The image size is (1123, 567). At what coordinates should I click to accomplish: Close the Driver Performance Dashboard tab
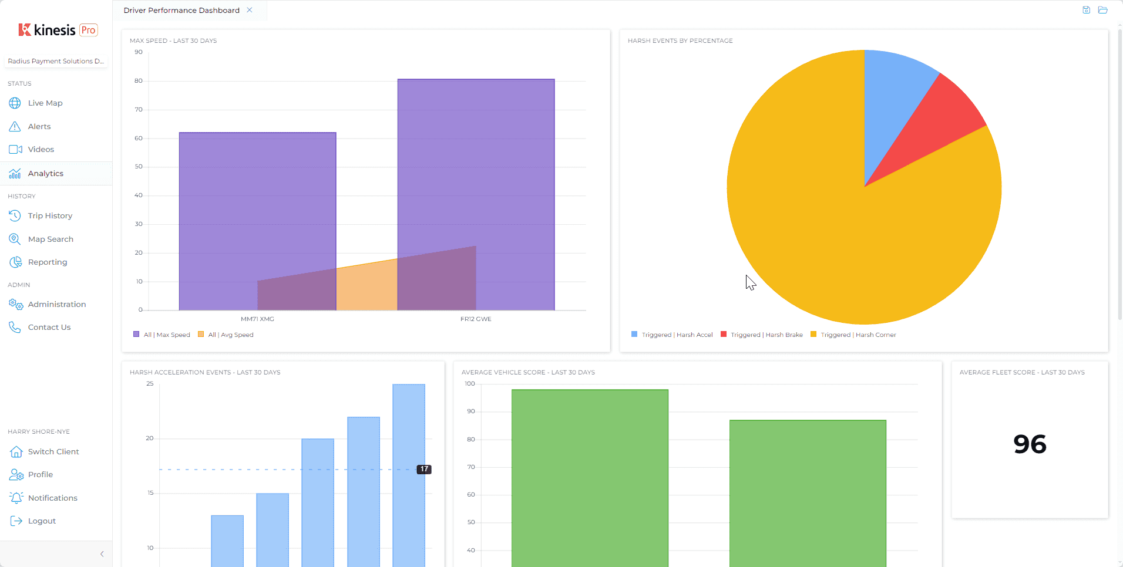tap(250, 10)
